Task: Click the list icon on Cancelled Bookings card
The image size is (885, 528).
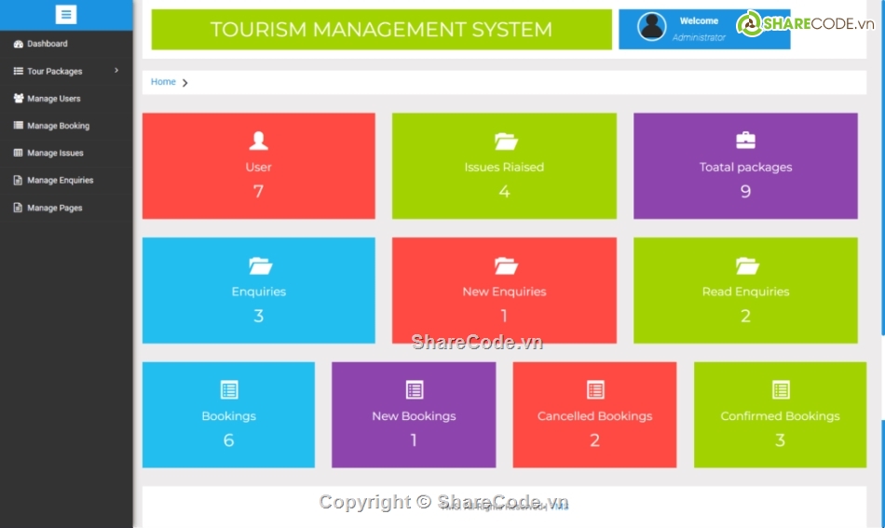Action: pos(595,390)
